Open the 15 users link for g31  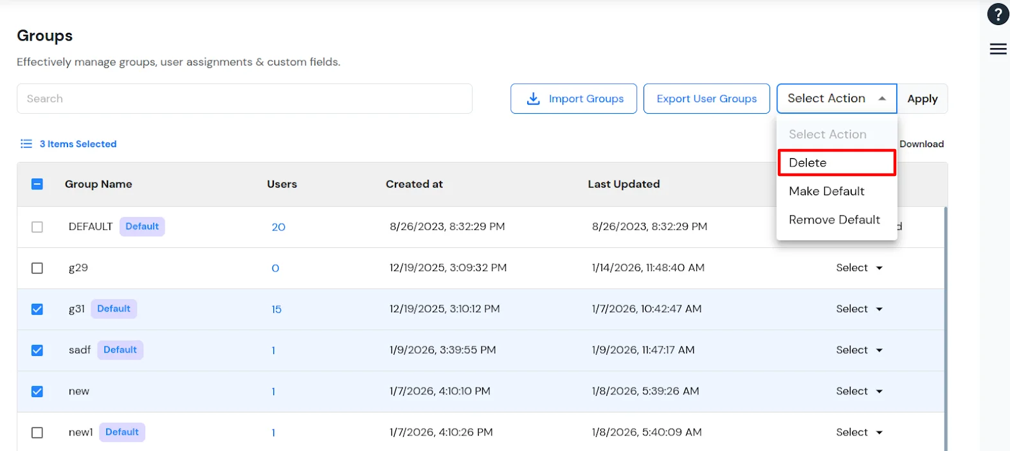pos(276,309)
